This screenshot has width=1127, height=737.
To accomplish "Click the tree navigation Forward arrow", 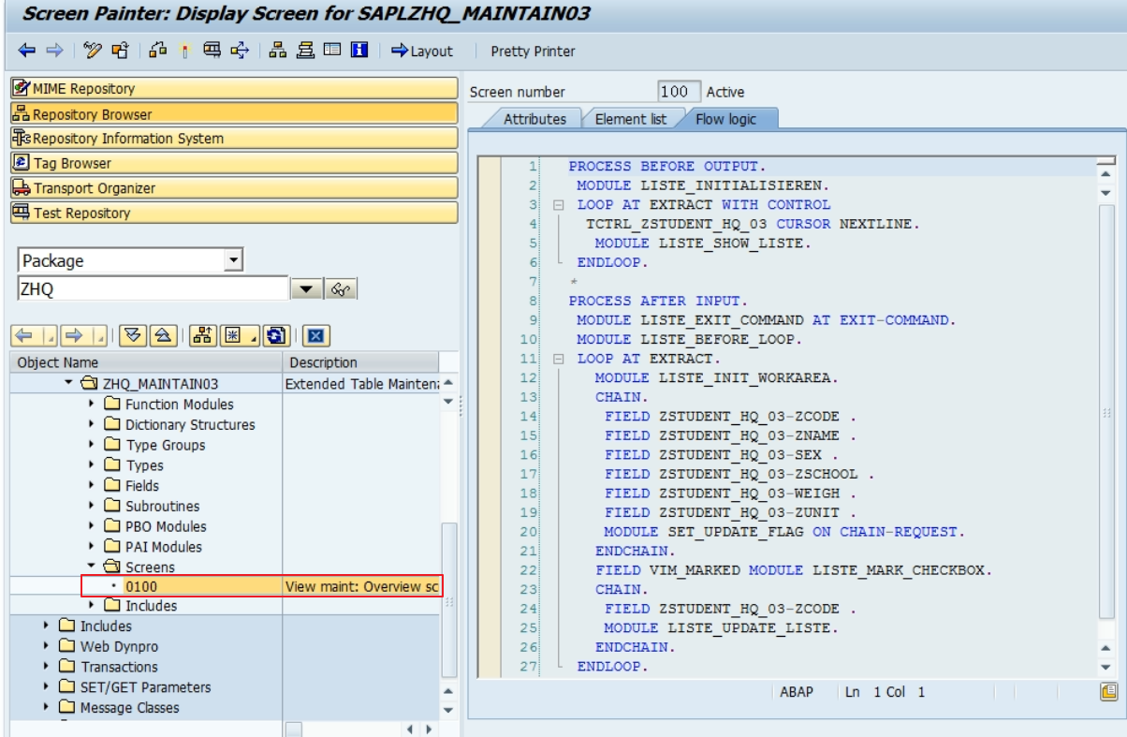I will click(x=76, y=335).
